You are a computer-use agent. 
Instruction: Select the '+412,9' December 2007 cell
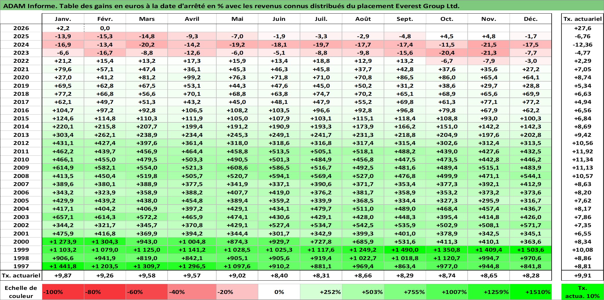click(531, 184)
